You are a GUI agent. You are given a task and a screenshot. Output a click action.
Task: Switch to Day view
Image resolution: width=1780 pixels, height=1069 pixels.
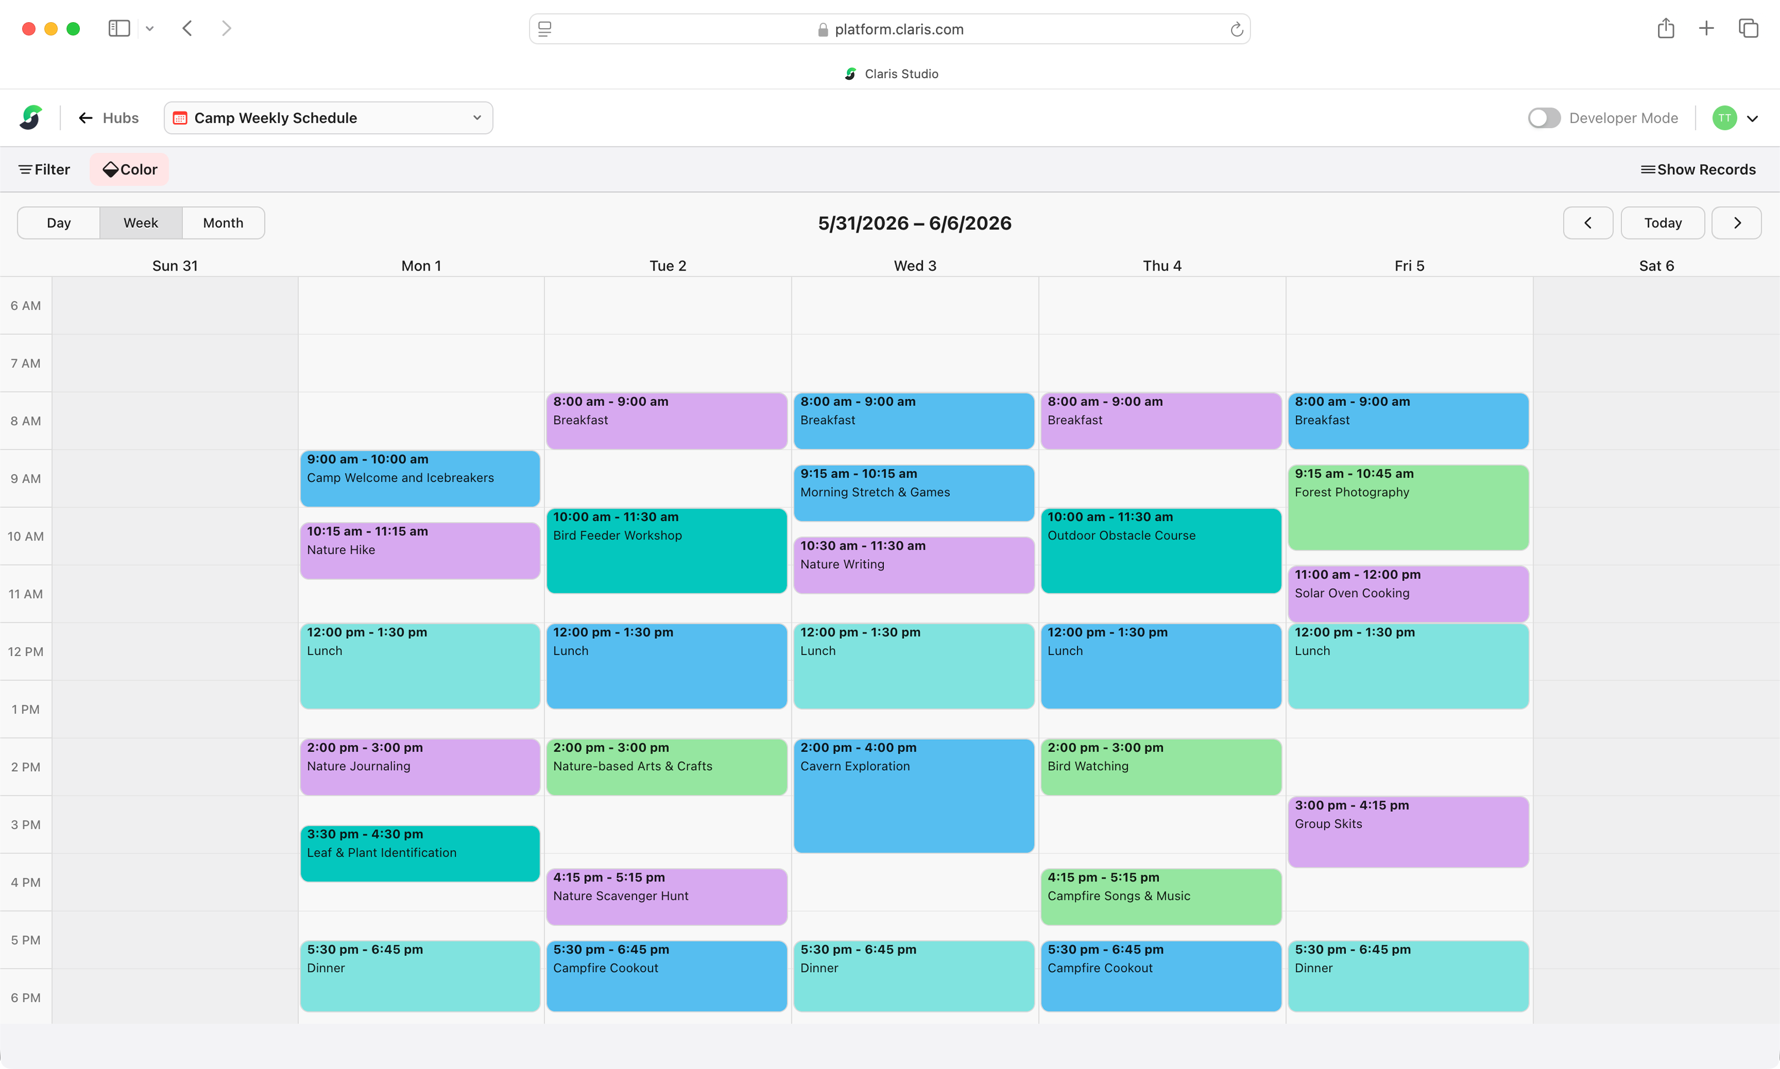tap(58, 223)
